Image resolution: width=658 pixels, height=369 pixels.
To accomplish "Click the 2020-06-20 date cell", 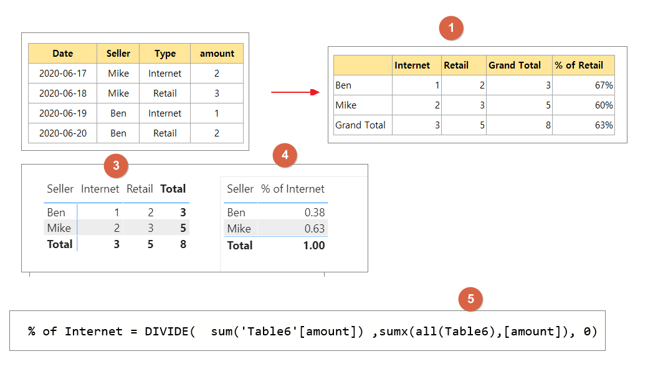I will pyautogui.click(x=62, y=133).
